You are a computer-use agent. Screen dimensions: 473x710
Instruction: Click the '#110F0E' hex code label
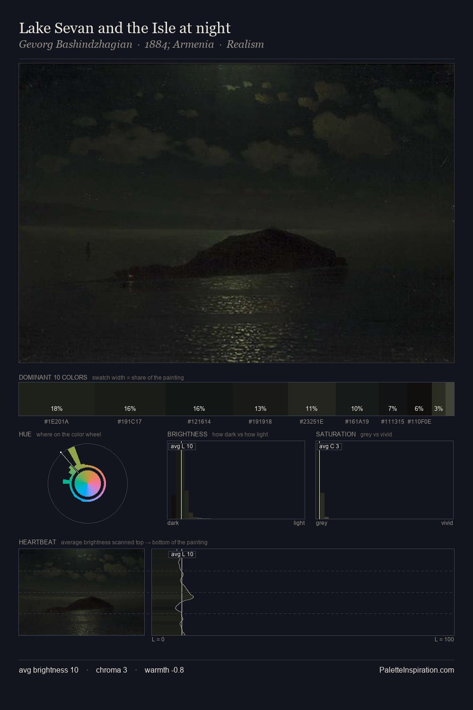tap(420, 422)
